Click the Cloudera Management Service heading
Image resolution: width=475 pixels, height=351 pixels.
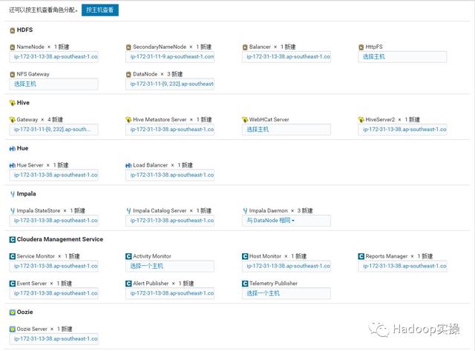pyautogui.click(x=60, y=239)
